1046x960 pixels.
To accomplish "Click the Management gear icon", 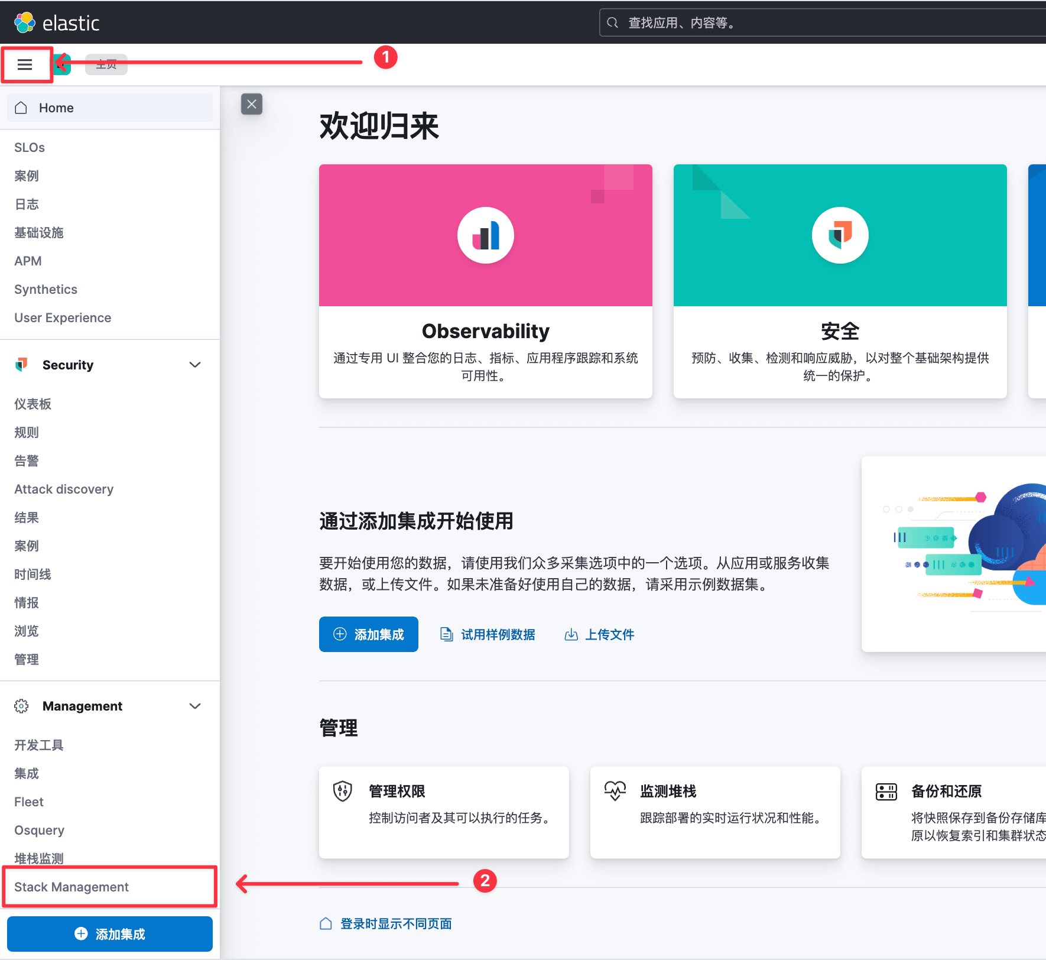I will click(x=21, y=706).
